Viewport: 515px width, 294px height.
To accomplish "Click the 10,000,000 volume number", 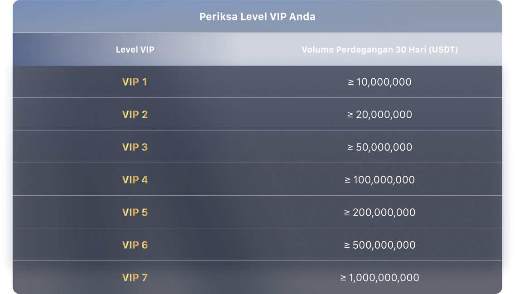I will tap(384, 82).
